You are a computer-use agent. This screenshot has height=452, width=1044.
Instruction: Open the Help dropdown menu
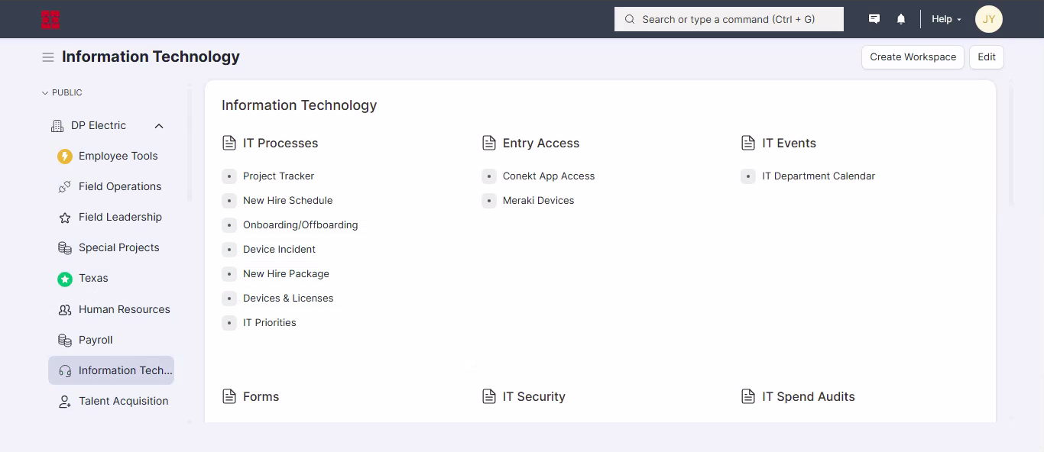[946, 19]
